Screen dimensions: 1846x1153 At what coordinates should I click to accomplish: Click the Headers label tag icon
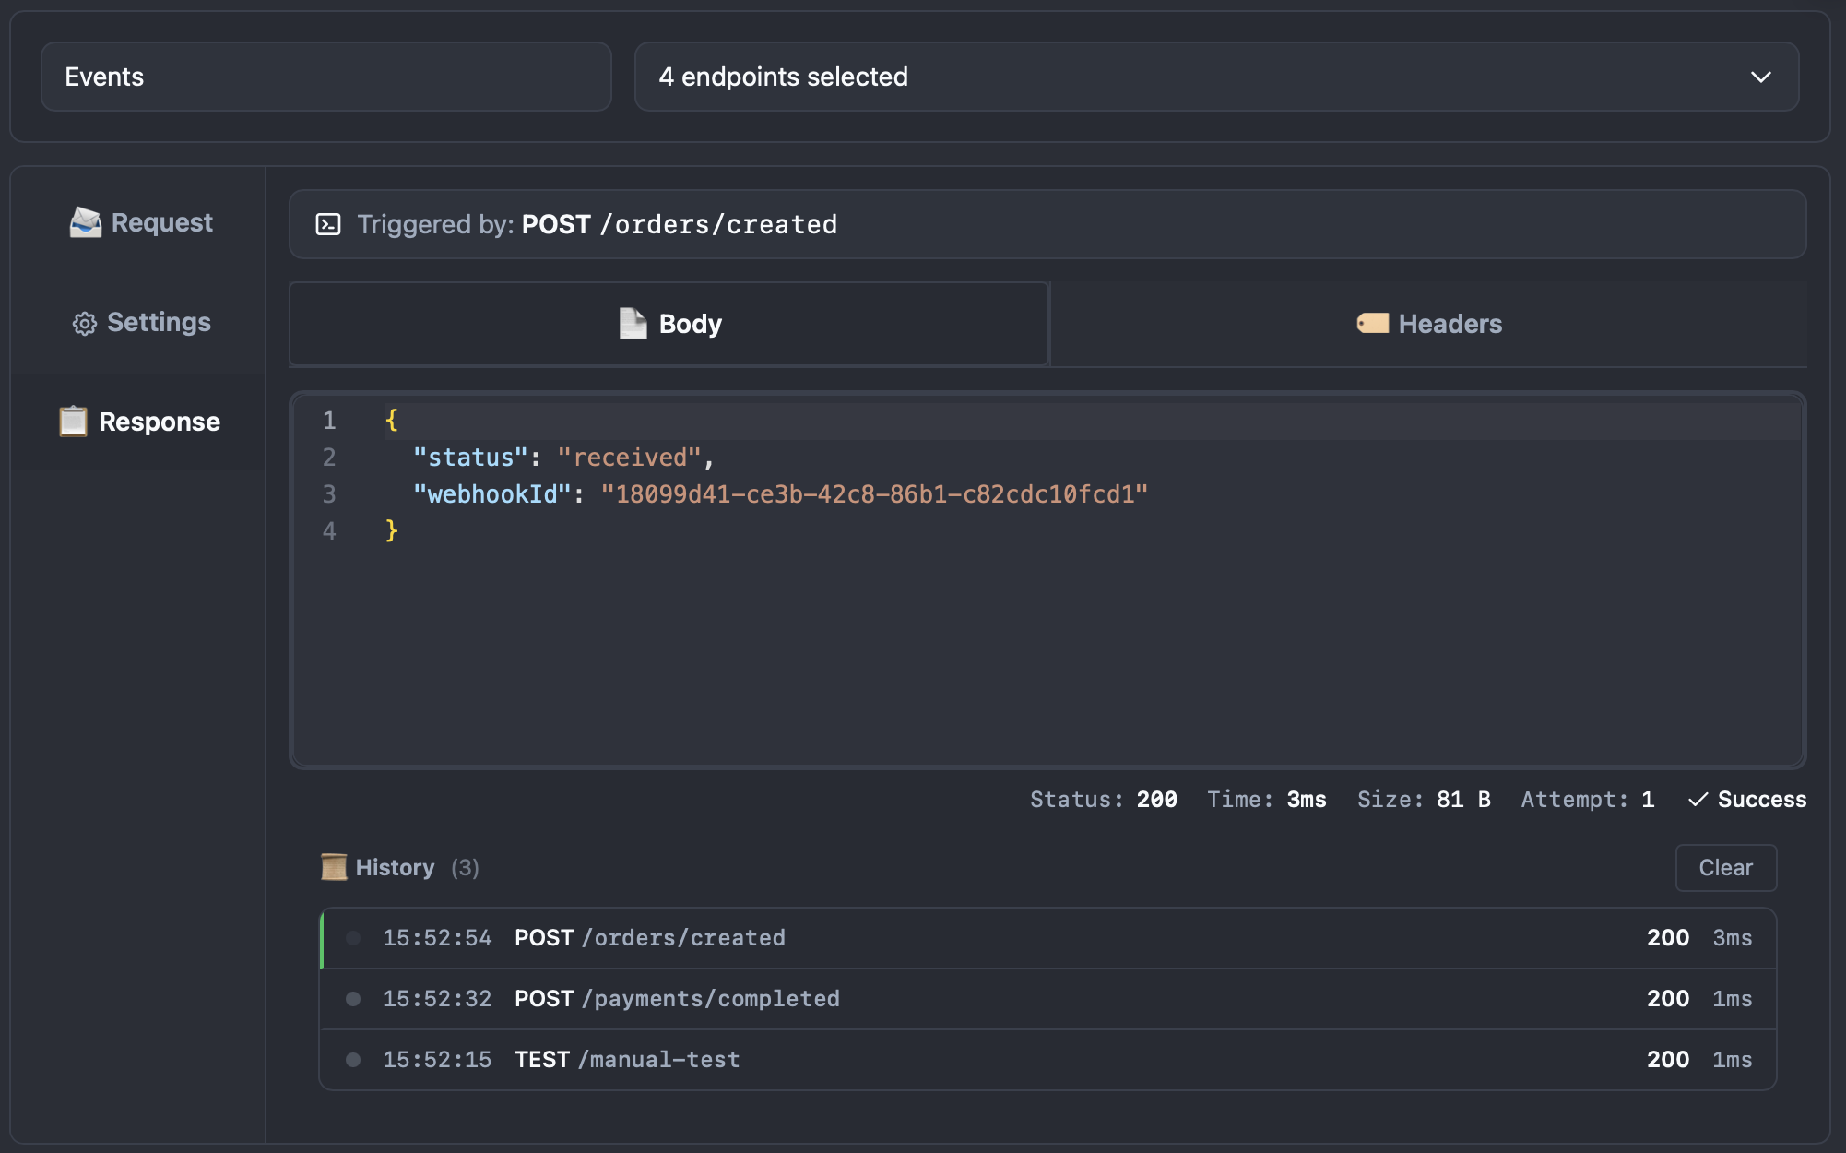click(1372, 324)
